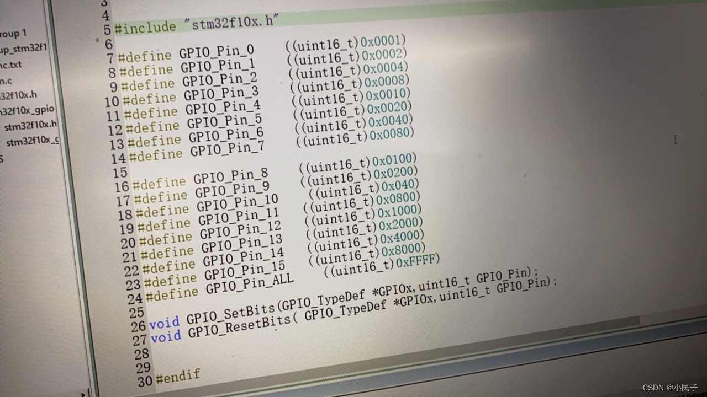Place cursor on GPIO_Pin_2 macro name

pyautogui.click(x=219, y=80)
